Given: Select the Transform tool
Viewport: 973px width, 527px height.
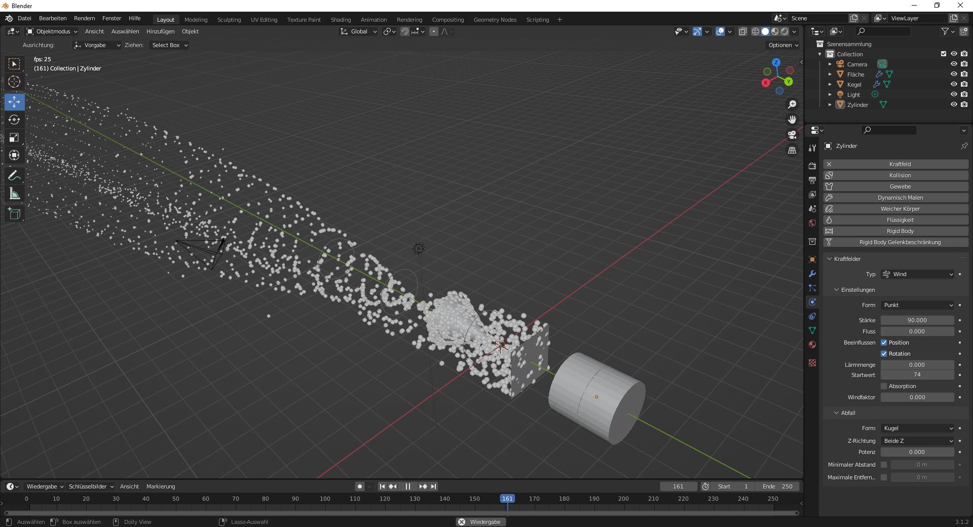Looking at the screenshot, I should point(14,155).
